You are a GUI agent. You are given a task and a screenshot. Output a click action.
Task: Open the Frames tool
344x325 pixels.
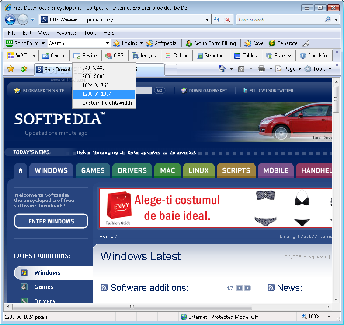[278, 56]
